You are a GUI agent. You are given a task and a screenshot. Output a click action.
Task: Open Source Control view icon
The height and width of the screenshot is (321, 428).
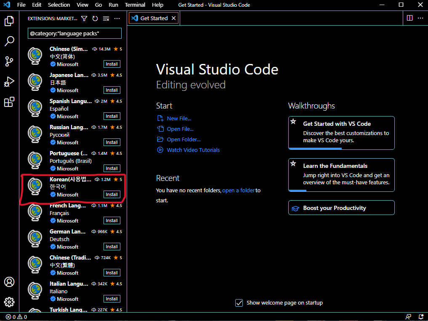pos(9,61)
